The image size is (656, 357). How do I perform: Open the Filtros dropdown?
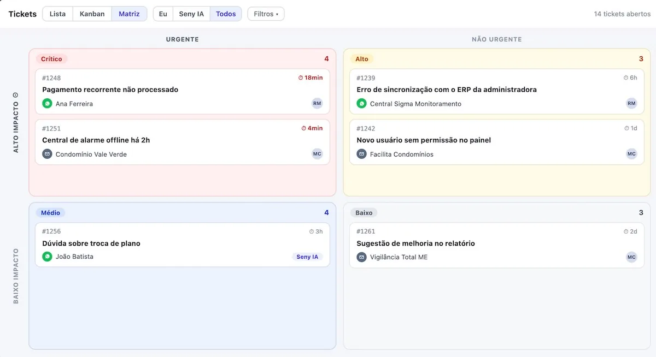tap(266, 14)
